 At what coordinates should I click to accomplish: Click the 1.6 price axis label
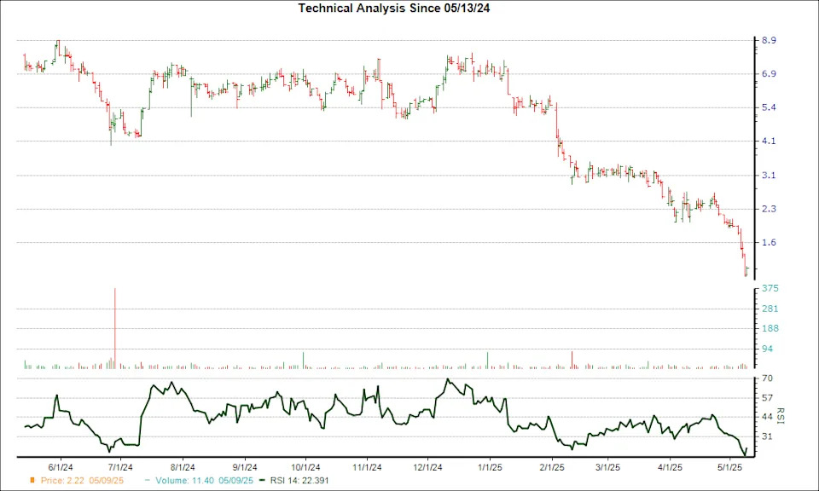click(x=769, y=242)
